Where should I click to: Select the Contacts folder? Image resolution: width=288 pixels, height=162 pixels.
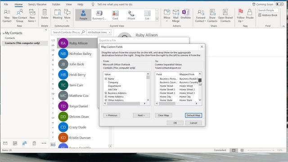(x=10, y=38)
